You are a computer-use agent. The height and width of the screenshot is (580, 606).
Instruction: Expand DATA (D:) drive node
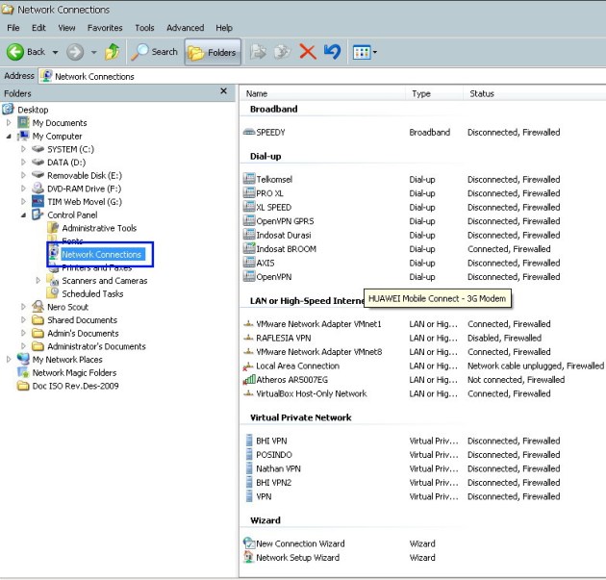[x=24, y=163]
